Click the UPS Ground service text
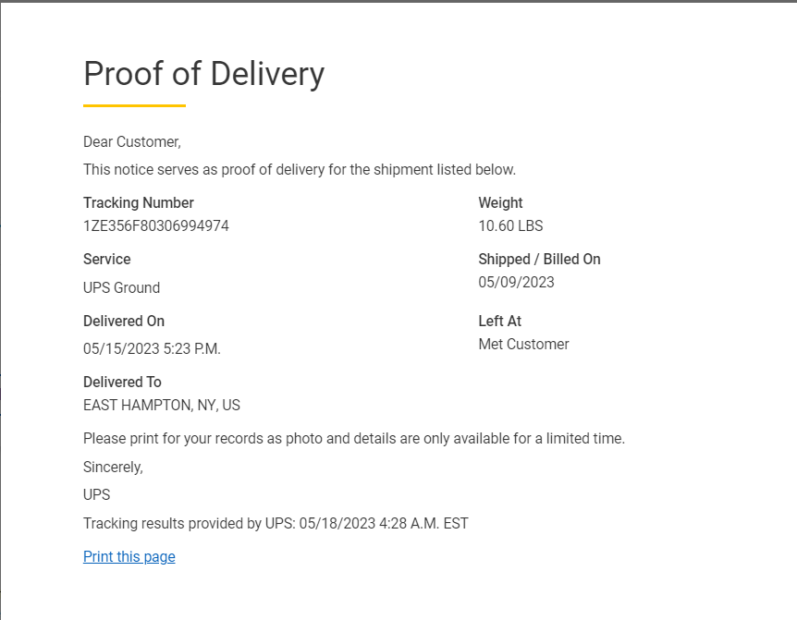The height and width of the screenshot is (620, 797). pyautogui.click(x=121, y=287)
